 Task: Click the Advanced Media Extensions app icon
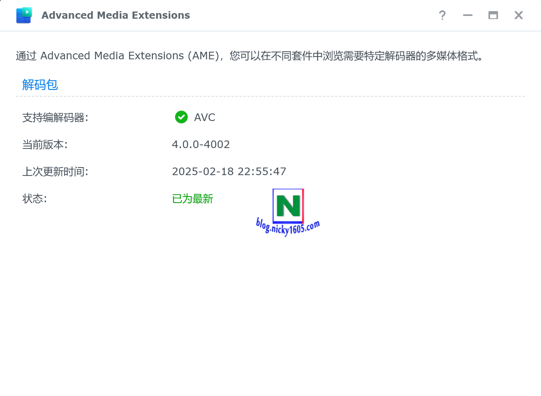click(x=24, y=15)
